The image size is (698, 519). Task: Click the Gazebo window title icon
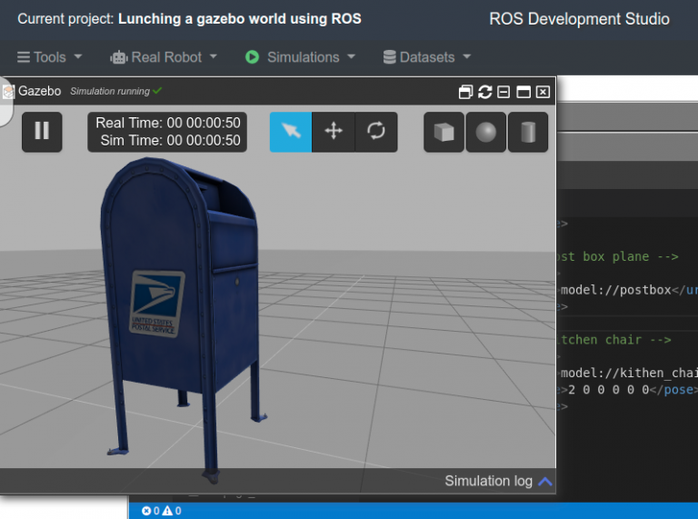coord(7,92)
